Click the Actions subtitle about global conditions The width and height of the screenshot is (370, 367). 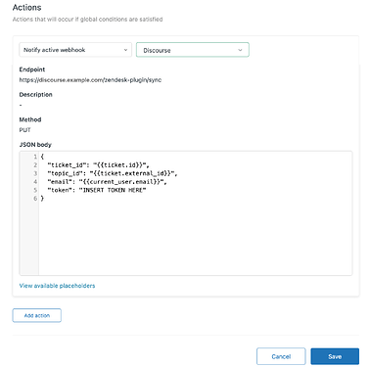tap(87, 20)
